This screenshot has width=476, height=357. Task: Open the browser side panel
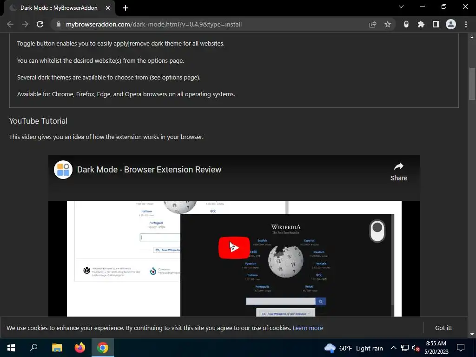[436, 24]
